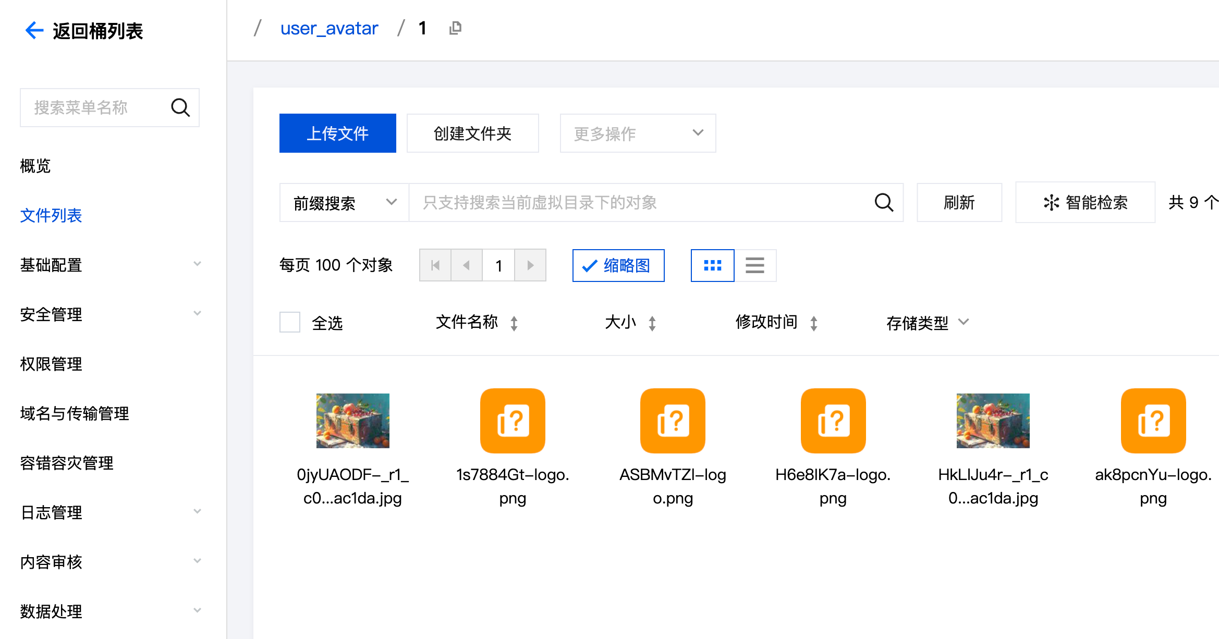Copy the path using the copy icon
1219x639 pixels.
pyautogui.click(x=455, y=28)
